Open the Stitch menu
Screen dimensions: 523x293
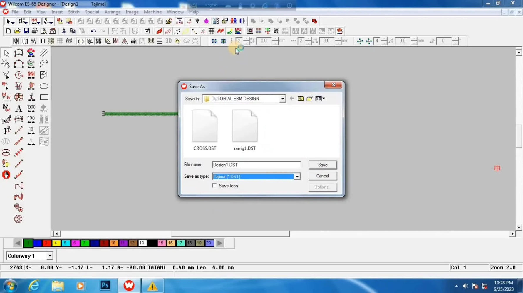pyautogui.click(x=73, y=12)
